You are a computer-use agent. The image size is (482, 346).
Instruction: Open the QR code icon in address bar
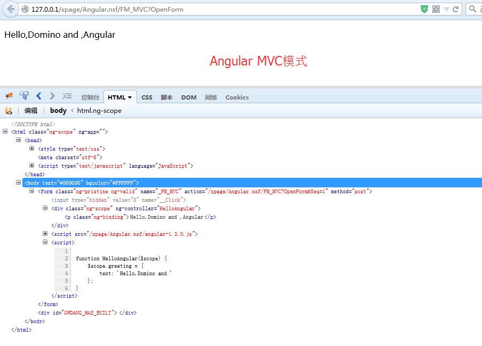click(x=436, y=9)
